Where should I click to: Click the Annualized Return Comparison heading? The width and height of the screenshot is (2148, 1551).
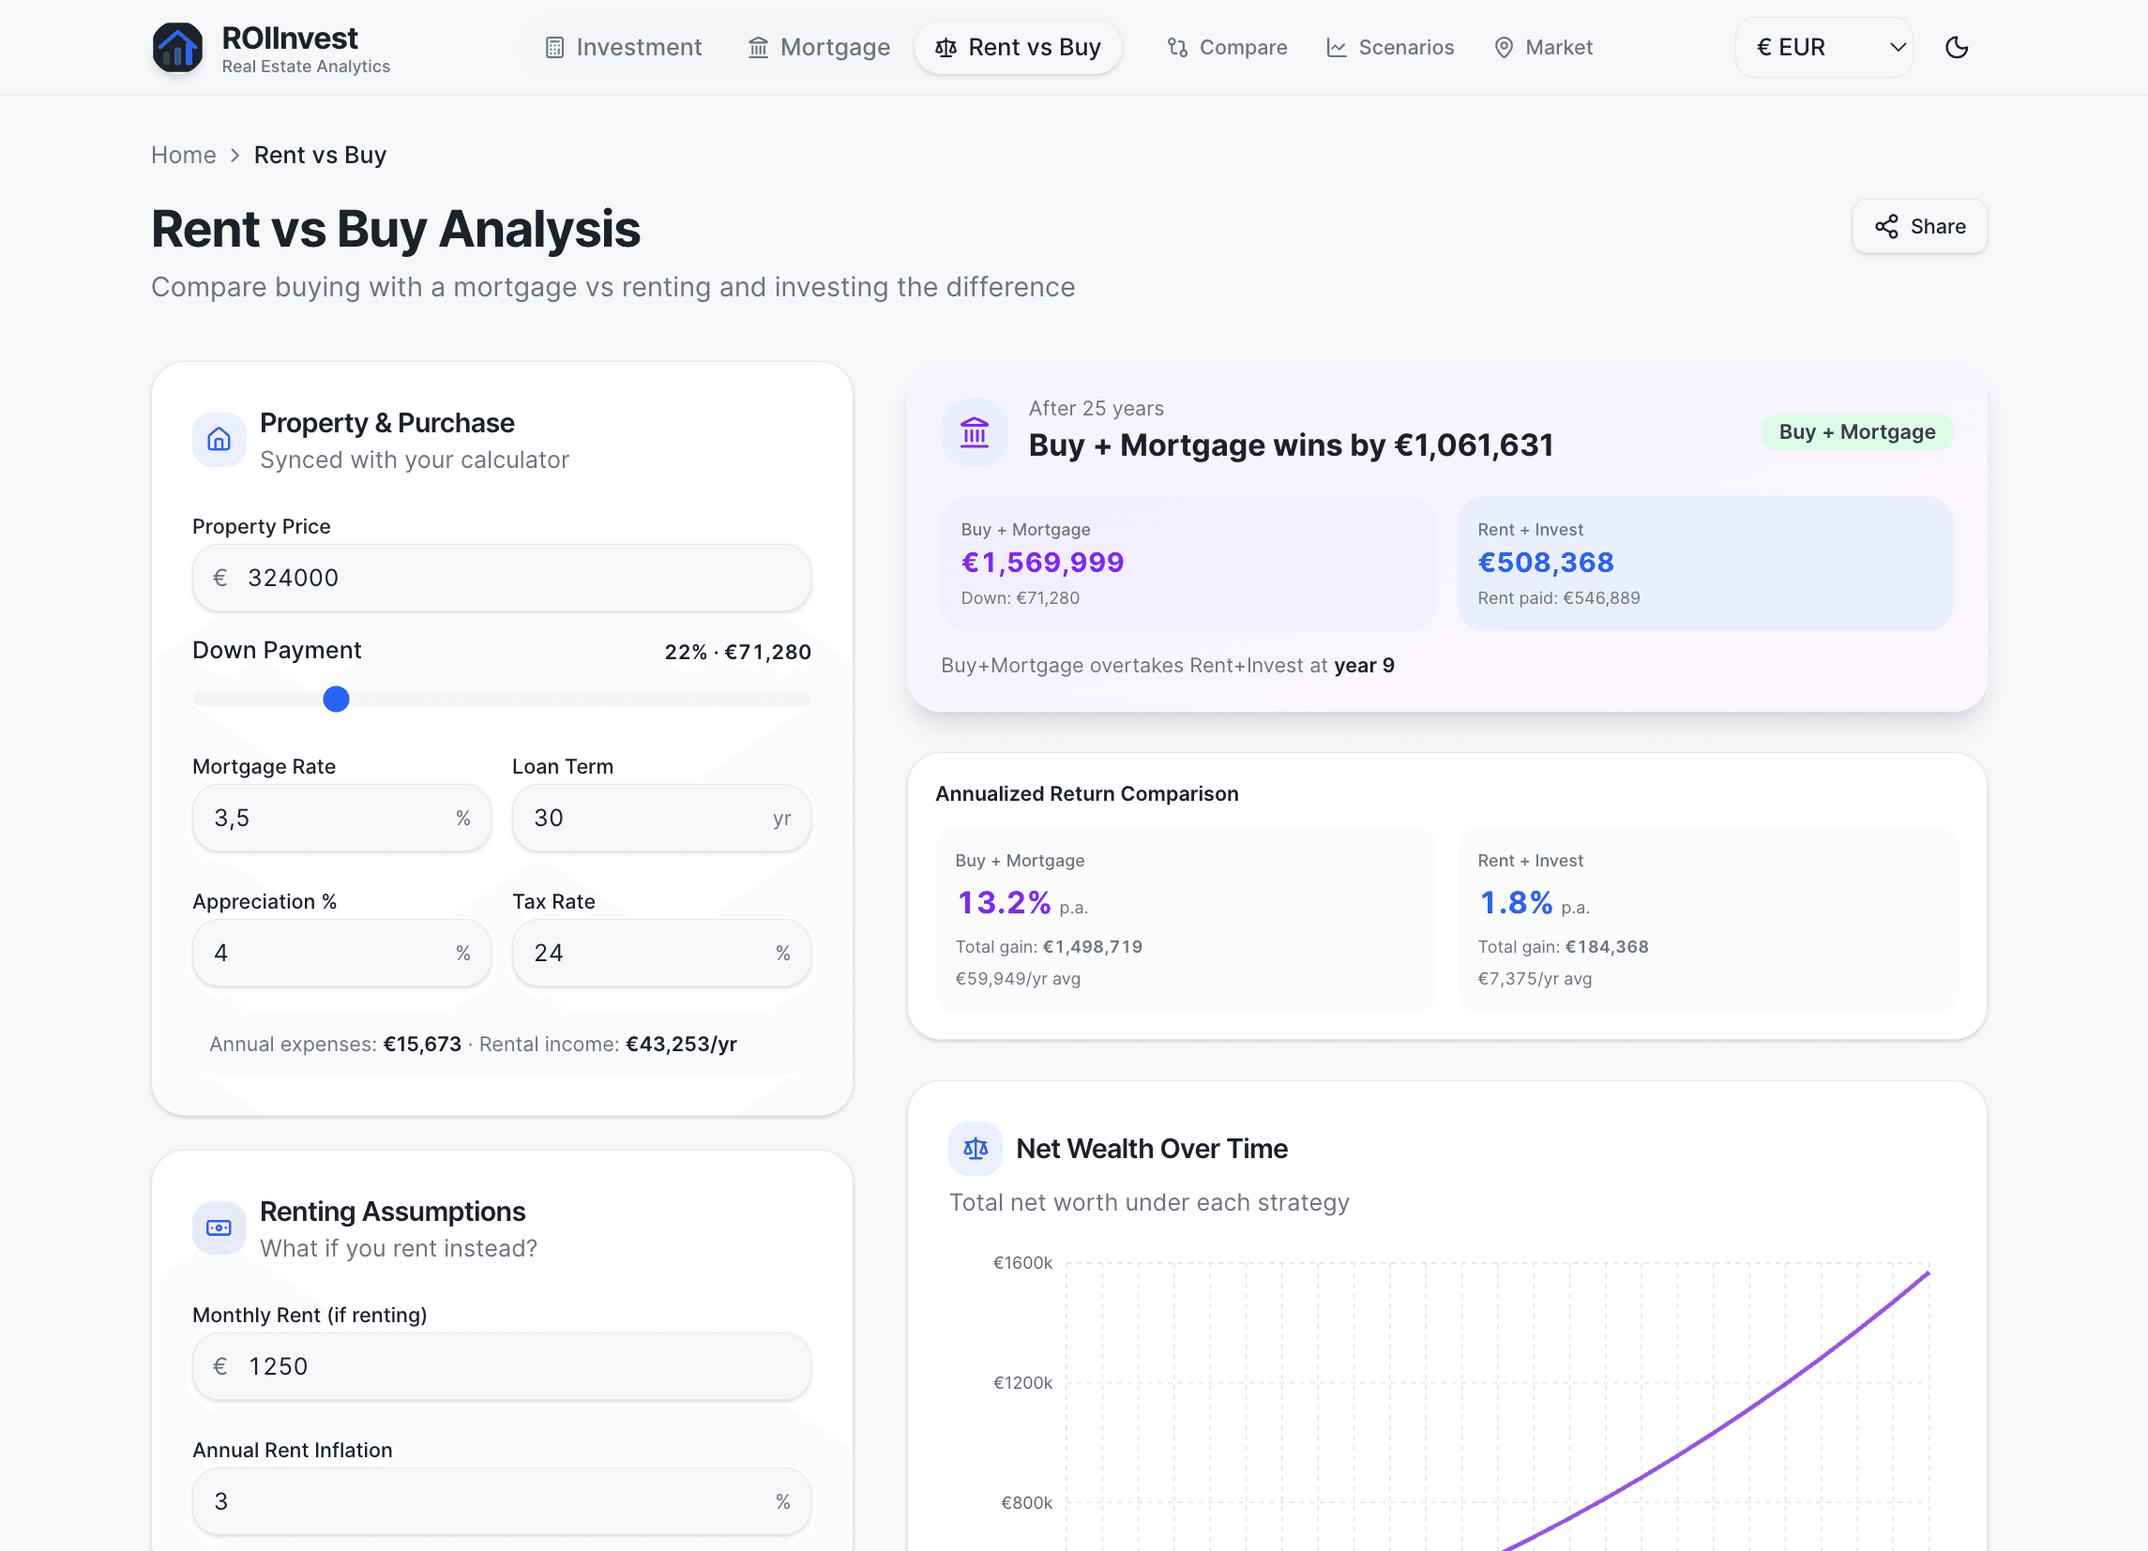1086,793
